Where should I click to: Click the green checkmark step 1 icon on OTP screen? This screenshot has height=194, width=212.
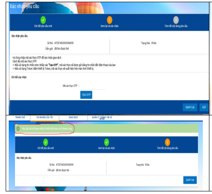[x=43, y=20]
